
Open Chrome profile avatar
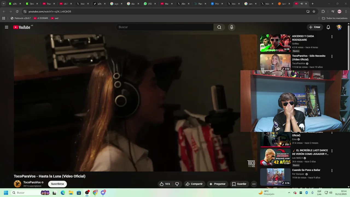click(340, 11)
